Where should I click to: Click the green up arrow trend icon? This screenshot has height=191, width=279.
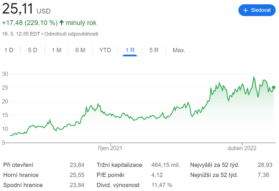point(61,22)
